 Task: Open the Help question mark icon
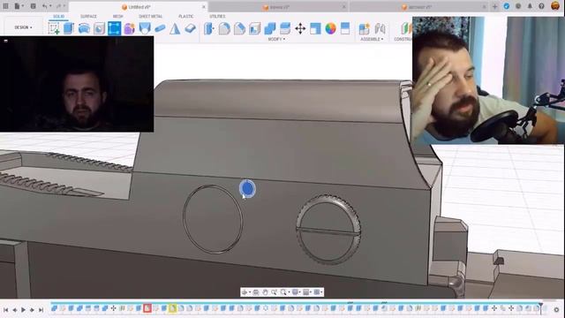541,6
